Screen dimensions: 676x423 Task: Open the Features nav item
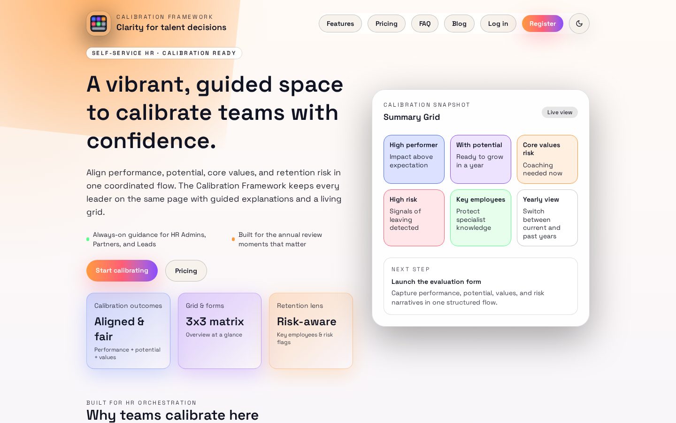(340, 23)
